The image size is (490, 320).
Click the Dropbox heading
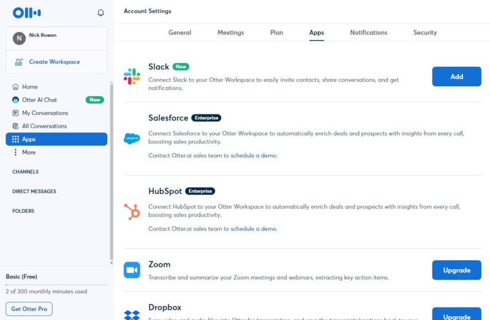coord(165,308)
